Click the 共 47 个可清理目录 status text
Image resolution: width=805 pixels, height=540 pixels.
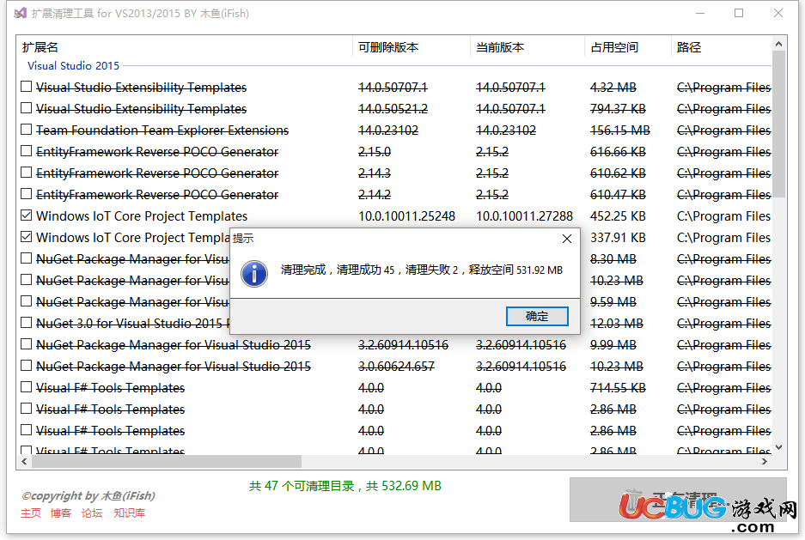tap(345, 486)
